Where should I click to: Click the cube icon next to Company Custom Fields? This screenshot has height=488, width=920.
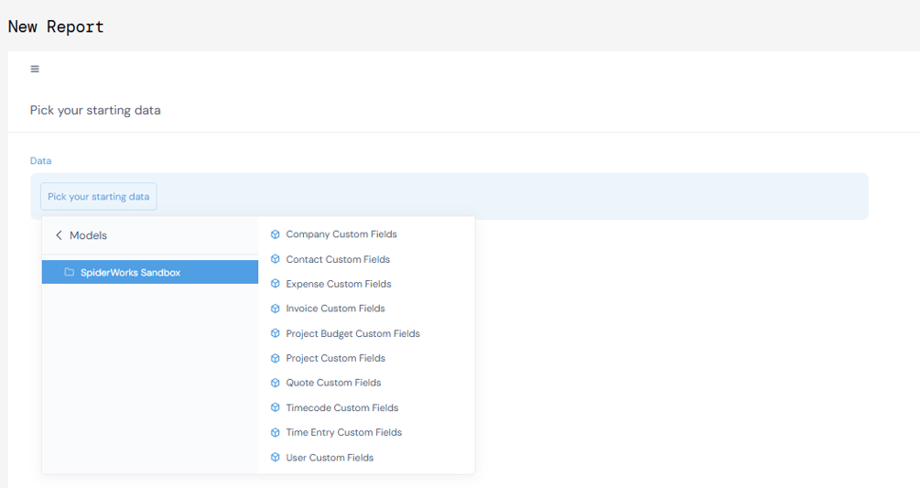pos(276,234)
